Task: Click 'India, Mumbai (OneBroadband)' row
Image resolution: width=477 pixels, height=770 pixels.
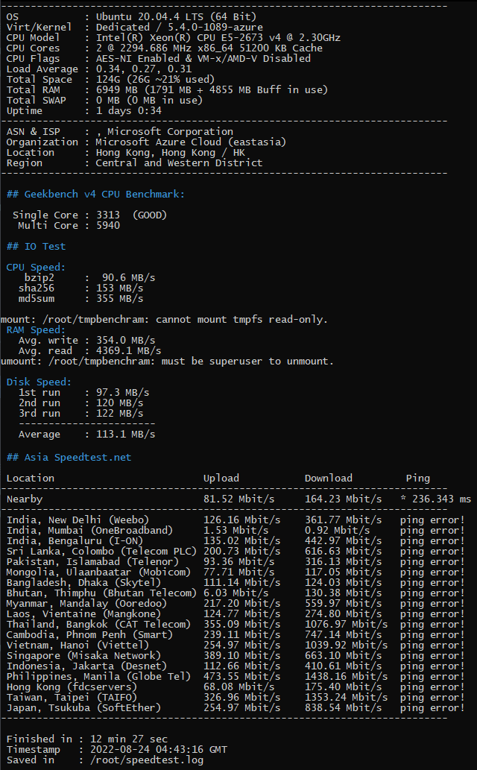Action: click(x=236, y=531)
